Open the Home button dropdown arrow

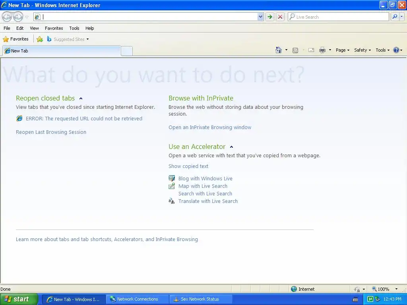pyautogui.click(x=286, y=50)
